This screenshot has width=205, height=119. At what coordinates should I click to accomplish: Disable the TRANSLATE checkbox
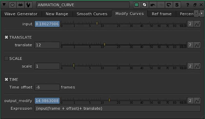[6, 37]
